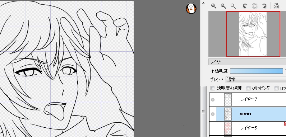Click the alpaca mascot icon
The image size is (286, 137).
pos(191,8)
